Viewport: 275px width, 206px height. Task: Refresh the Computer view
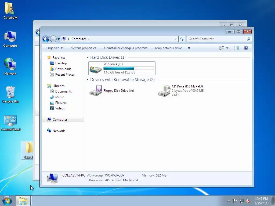click(182, 39)
